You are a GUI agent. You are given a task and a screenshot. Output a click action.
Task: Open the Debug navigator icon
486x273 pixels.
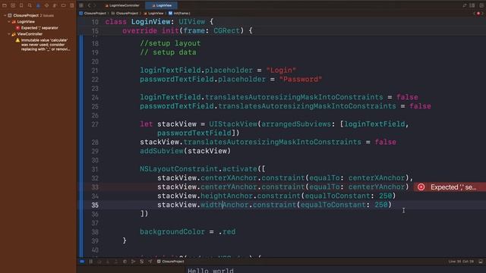tap(55, 5)
